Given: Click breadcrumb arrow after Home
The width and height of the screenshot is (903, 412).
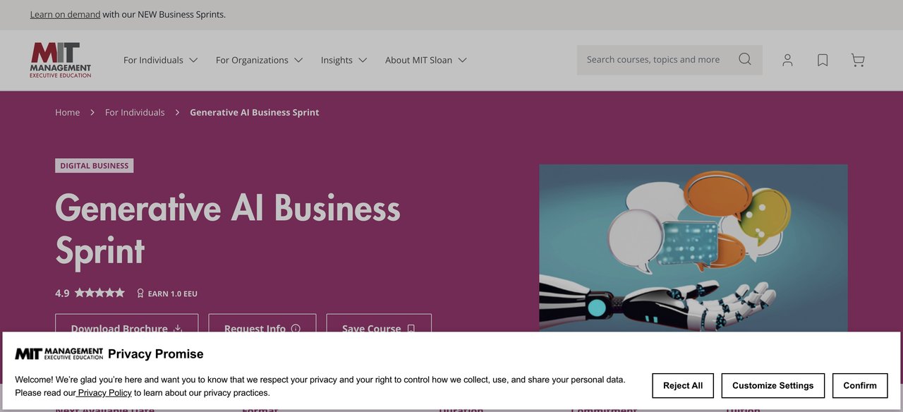Looking at the screenshot, I should (92, 112).
